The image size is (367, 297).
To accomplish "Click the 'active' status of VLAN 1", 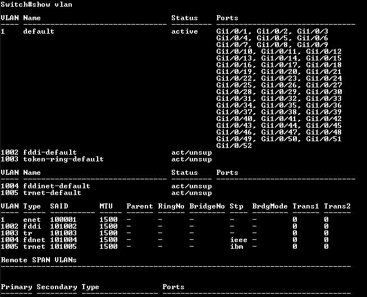I will click(x=185, y=31).
